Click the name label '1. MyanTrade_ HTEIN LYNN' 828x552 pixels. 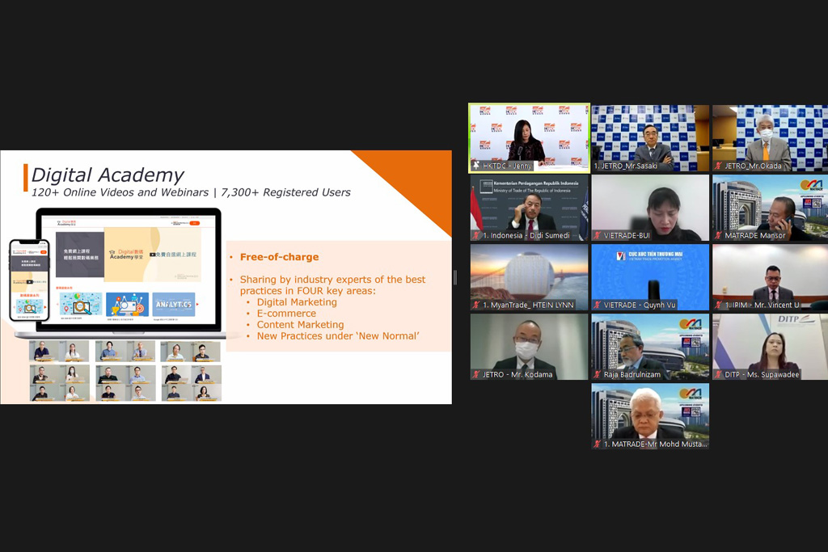click(528, 305)
